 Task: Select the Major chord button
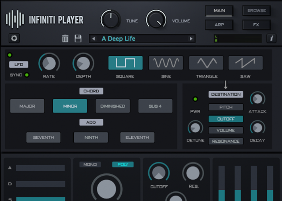point(27,106)
